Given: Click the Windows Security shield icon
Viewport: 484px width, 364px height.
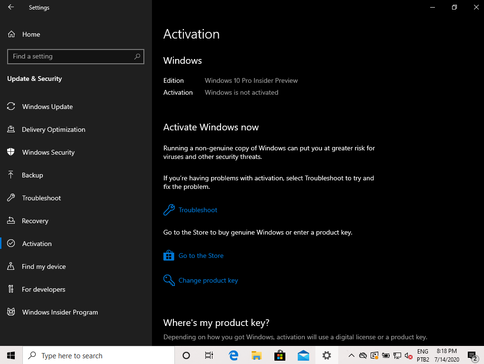Looking at the screenshot, I should tap(11, 152).
